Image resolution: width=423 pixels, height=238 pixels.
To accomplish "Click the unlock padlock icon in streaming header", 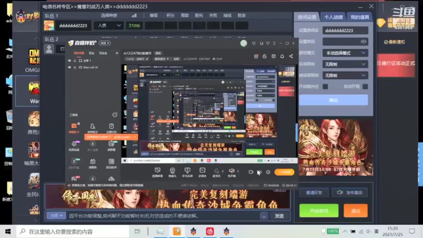I will click(265, 56).
